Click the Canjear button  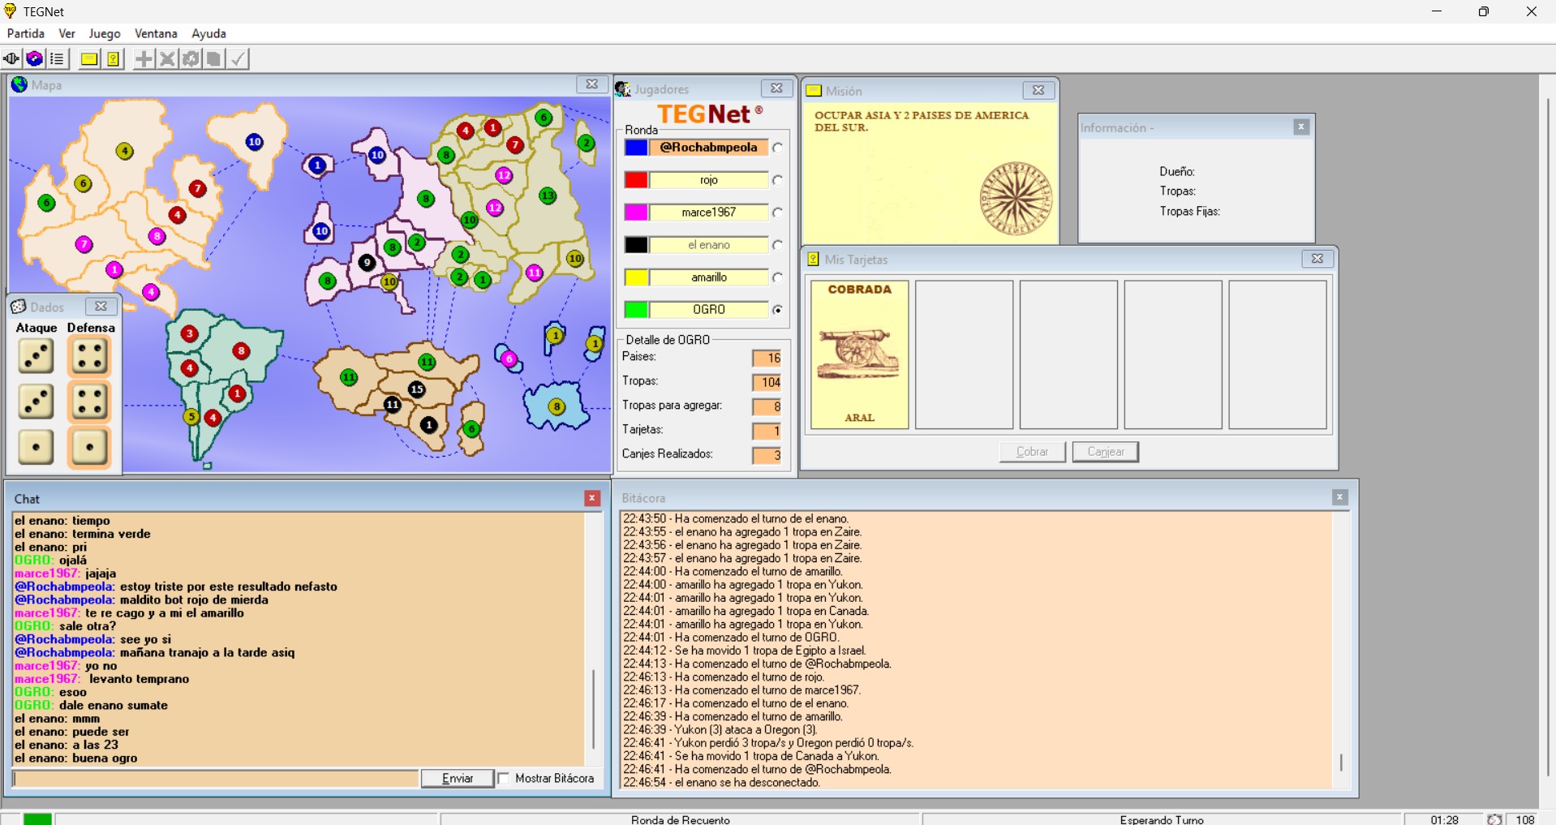tap(1105, 452)
